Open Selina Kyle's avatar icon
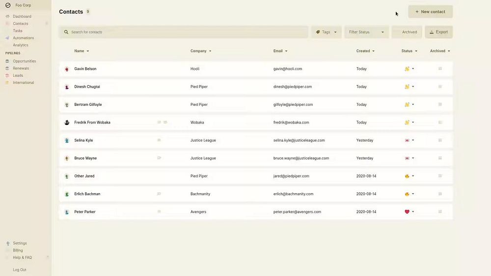 pyautogui.click(x=67, y=140)
